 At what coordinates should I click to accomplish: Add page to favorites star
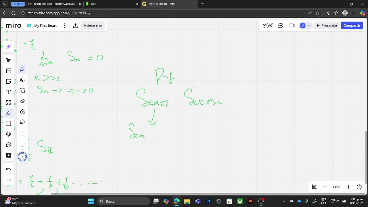coord(317,13)
